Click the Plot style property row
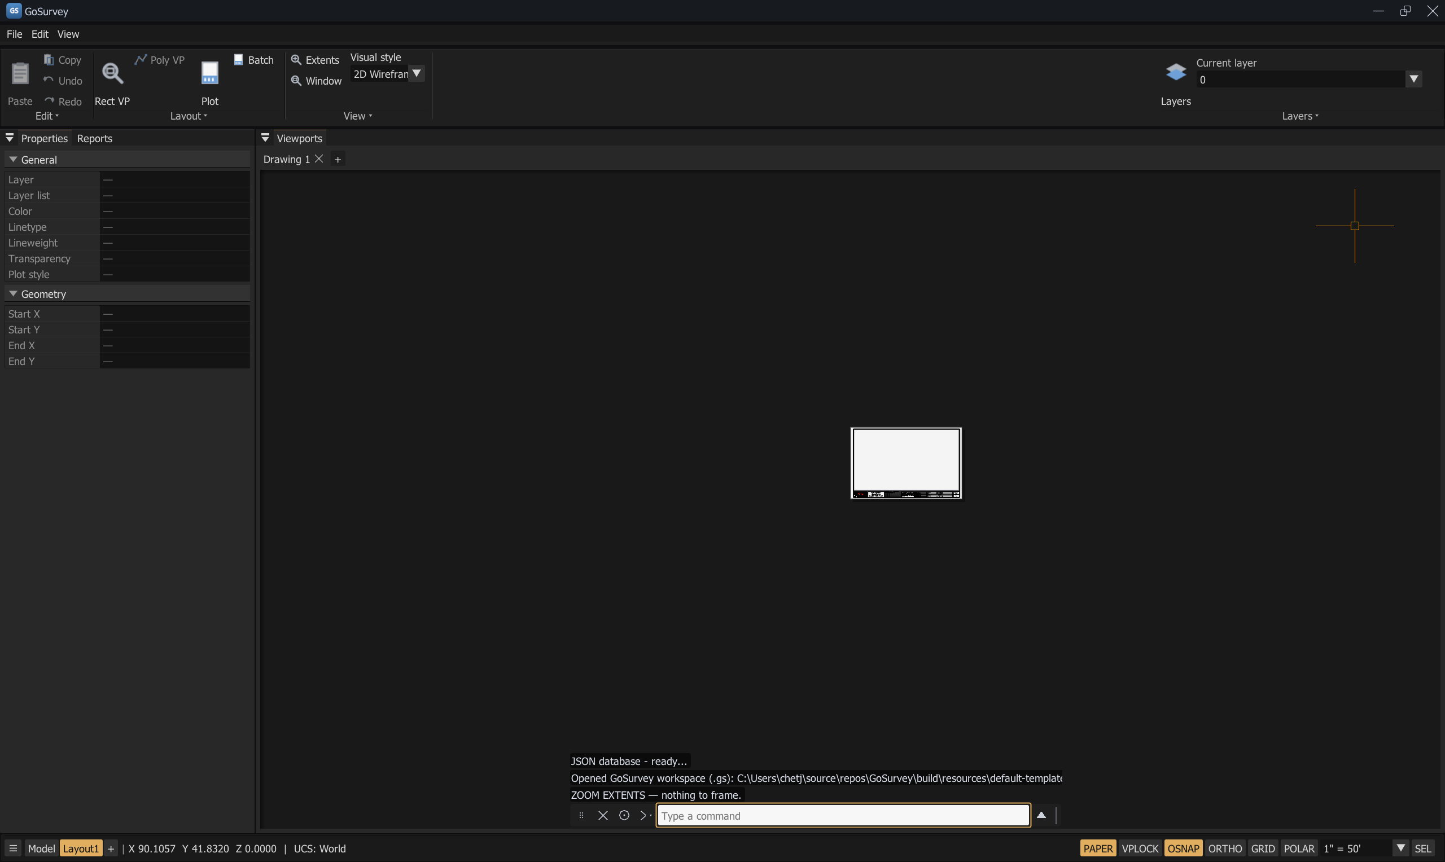 pos(127,274)
